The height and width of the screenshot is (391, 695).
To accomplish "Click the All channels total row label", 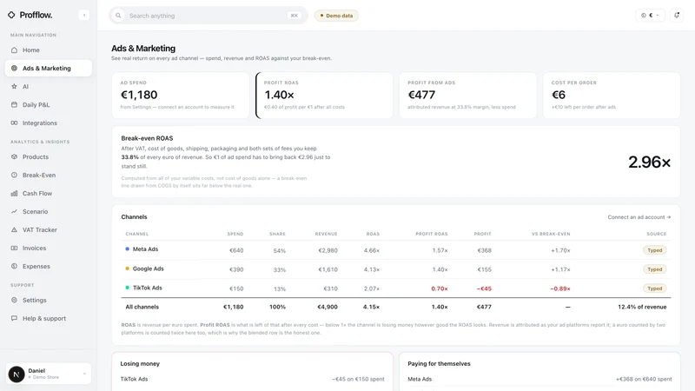I will 142,307.
